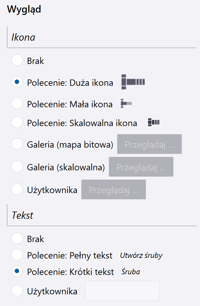Select 'Galeria (mapa bitowa)' radio button

pos(17,144)
